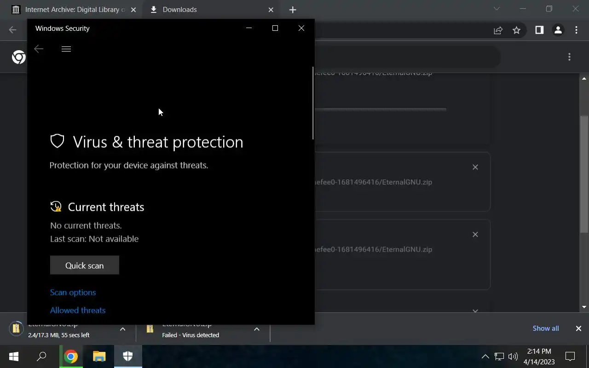Click the download progress bar in Downloads page
The width and height of the screenshot is (589, 368).
pyautogui.click(x=381, y=109)
